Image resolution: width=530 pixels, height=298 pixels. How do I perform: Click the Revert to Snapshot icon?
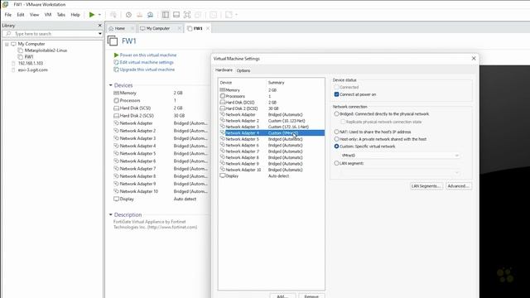(139, 15)
